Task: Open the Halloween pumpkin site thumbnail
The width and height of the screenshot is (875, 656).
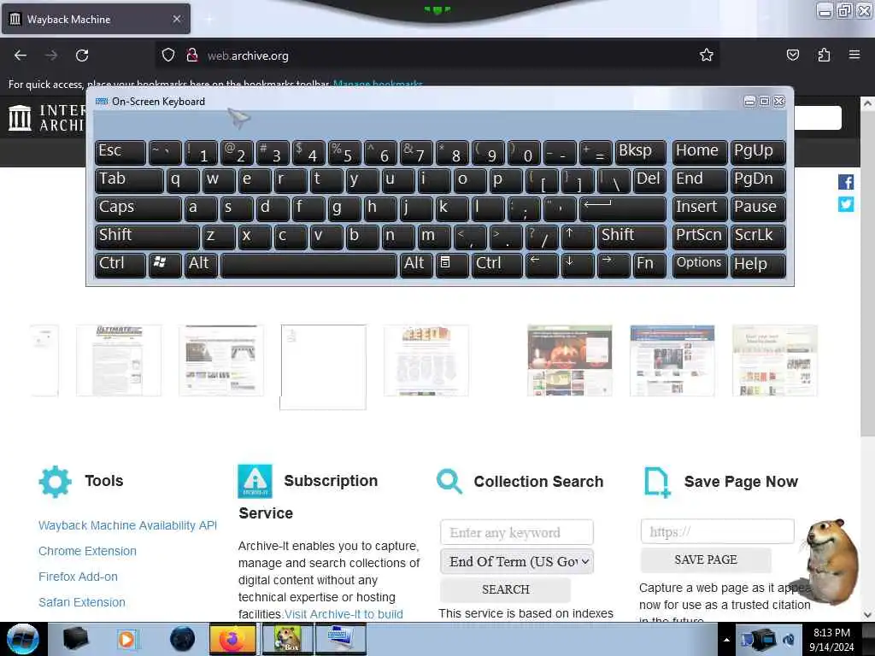Action: [x=570, y=360]
